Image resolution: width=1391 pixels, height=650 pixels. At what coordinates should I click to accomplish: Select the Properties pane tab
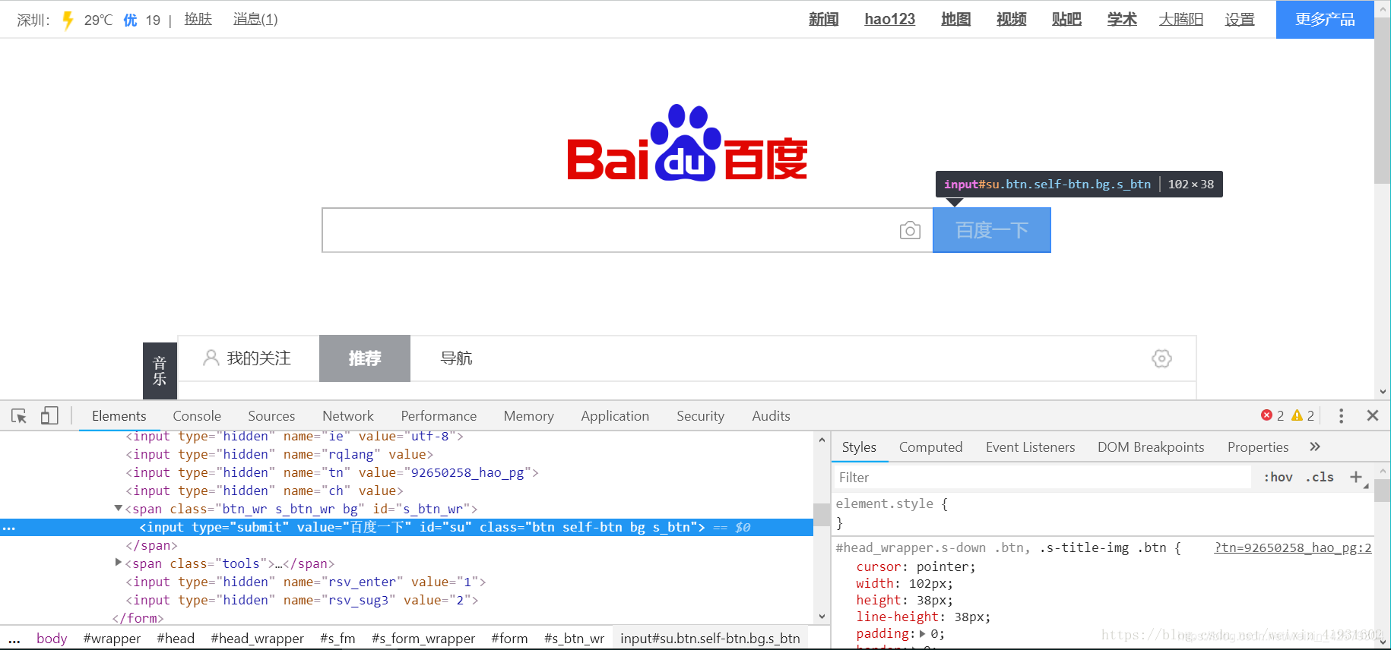pos(1258,447)
